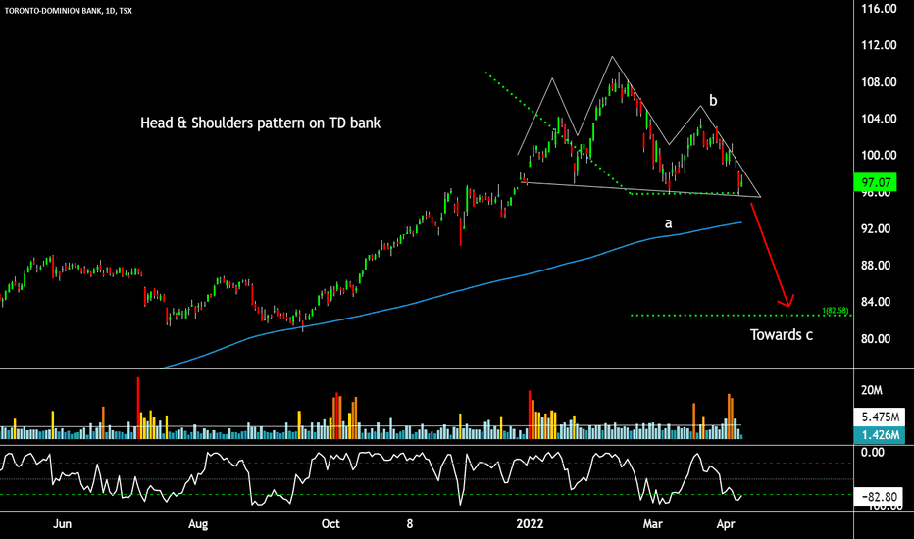Click the Oct label on time axis
Screen dimensions: 914x539
point(330,524)
